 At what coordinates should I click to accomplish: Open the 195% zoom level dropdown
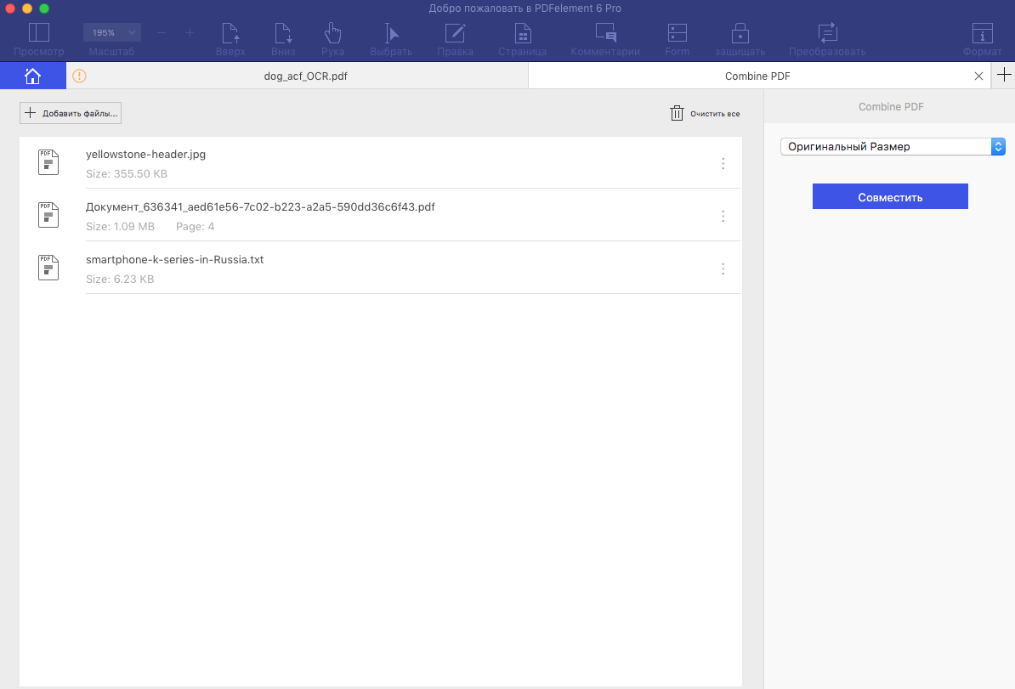112,32
